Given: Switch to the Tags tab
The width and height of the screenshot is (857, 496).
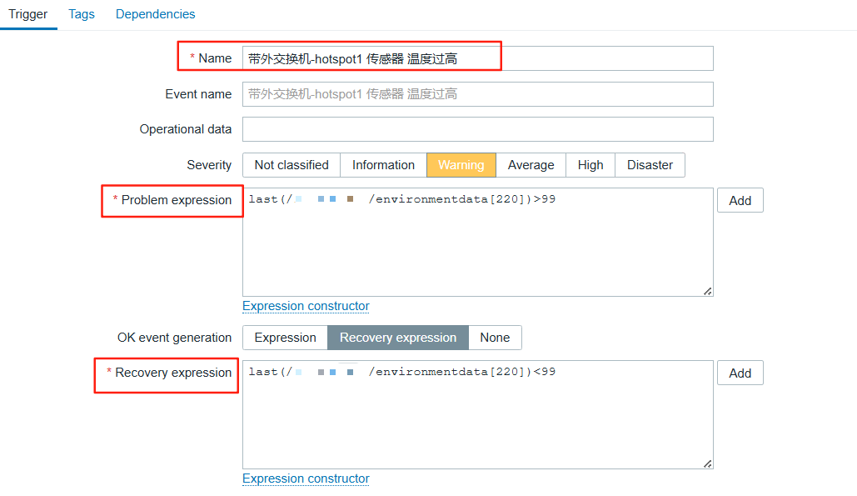Looking at the screenshot, I should 82,14.
